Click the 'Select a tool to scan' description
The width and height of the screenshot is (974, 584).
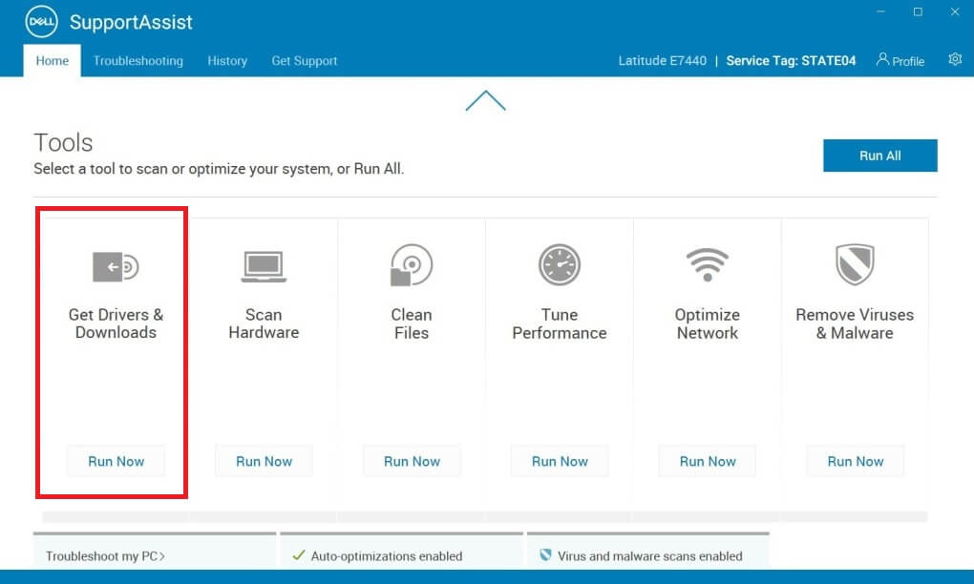click(x=219, y=169)
